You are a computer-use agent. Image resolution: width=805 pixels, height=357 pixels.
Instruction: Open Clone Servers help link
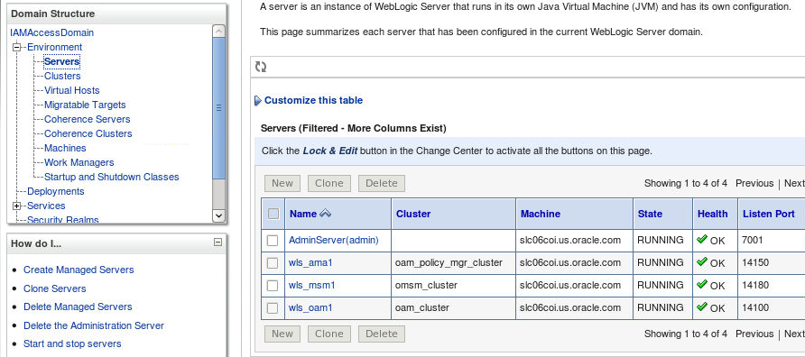click(x=55, y=288)
